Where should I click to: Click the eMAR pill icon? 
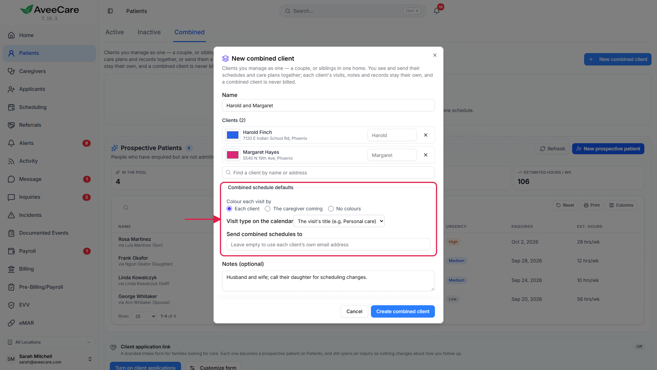(11, 323)
